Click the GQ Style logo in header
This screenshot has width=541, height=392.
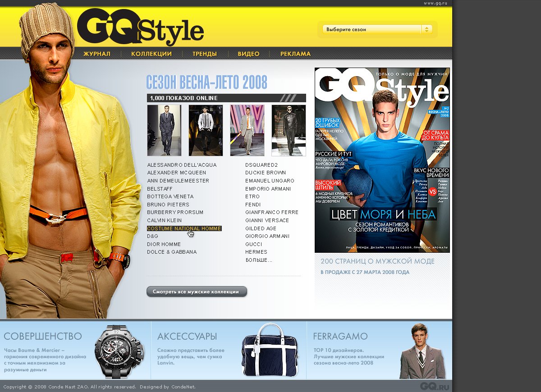[140, 27]
